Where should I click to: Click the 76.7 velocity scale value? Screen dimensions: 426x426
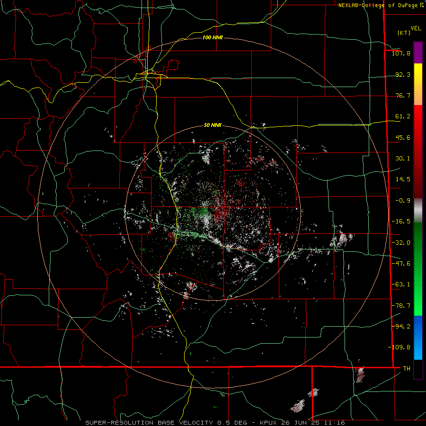click(403, 95)
